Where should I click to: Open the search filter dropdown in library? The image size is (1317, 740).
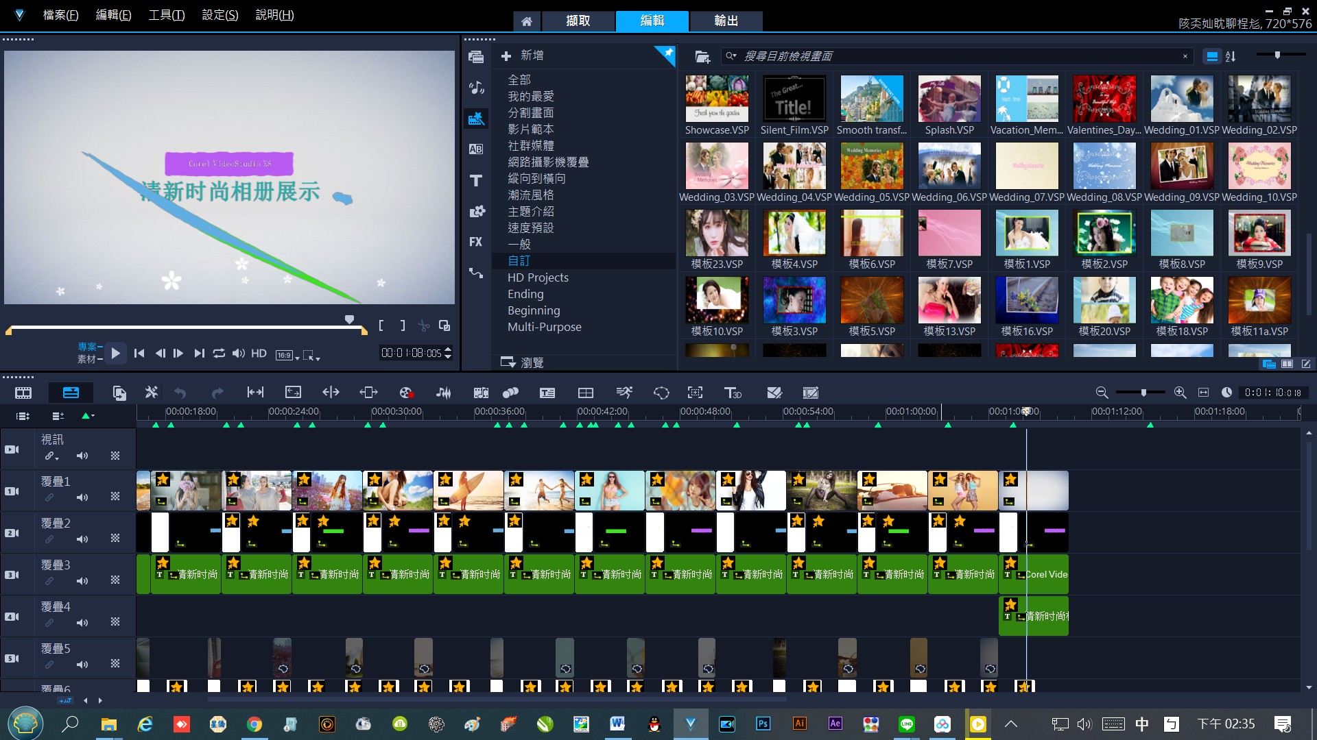point(731,56)
